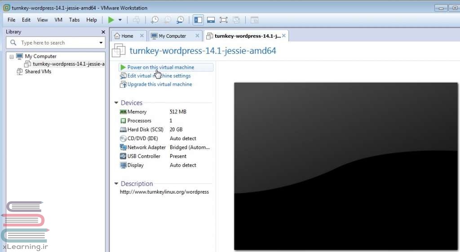Click Power on this virtual machine
The image size is (460, 252).
coord(160,67)
